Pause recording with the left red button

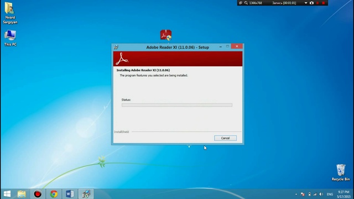point(317,3)
